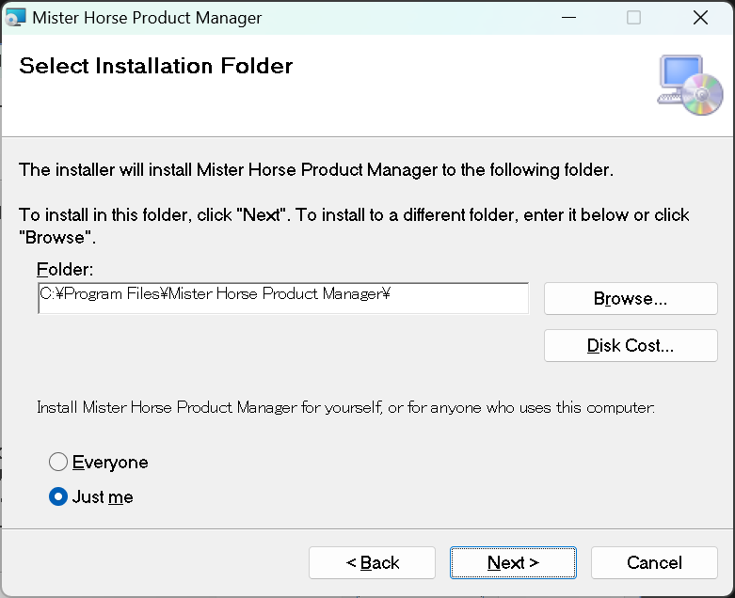Click into the Folder path text field

click(282, 298)
